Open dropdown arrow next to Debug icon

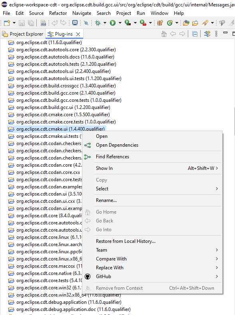coord(105,23)
